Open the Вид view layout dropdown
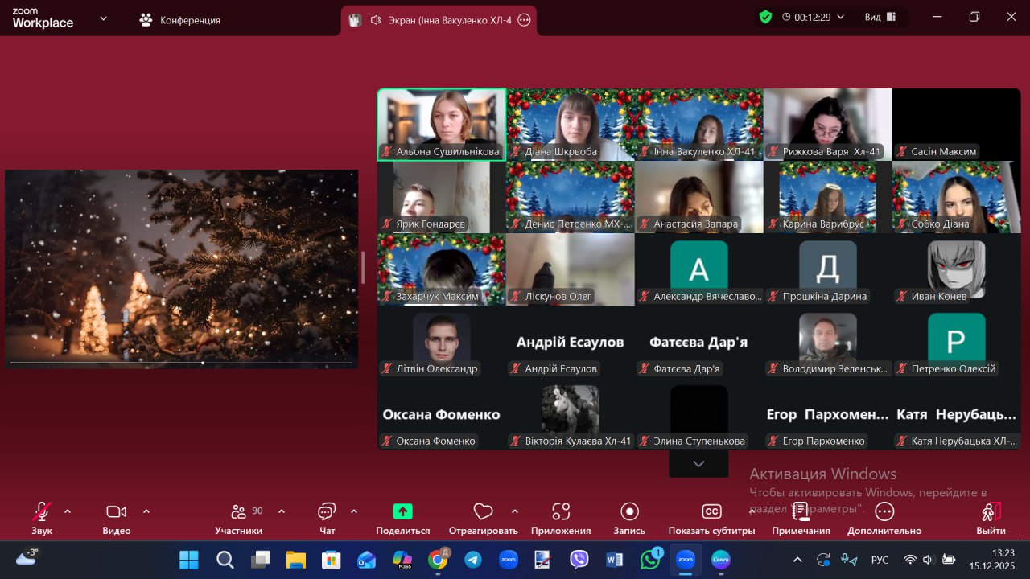 point(881,17)
